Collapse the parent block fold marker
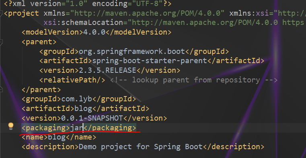This screenshot has height=158, width=306. (x=1, y=42)
